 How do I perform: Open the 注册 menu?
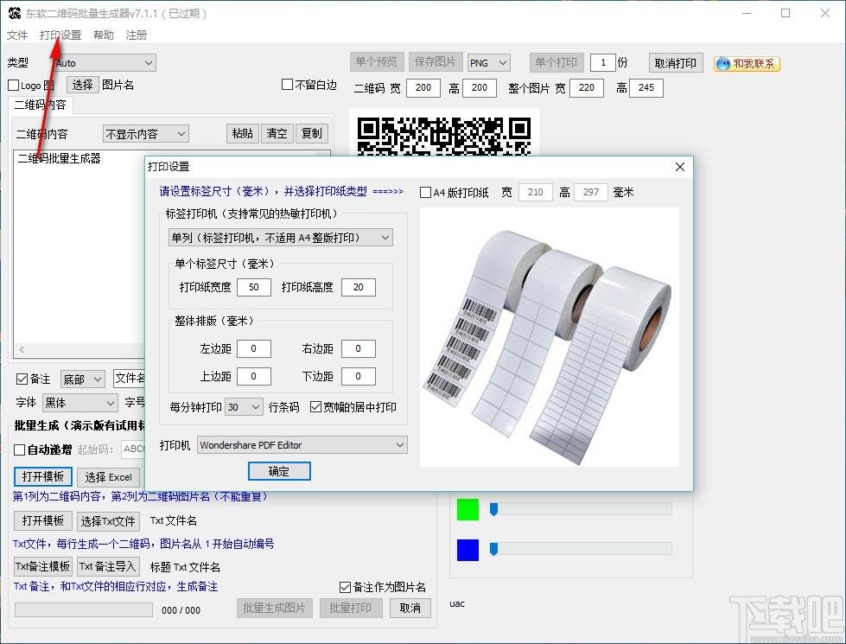(x=136, y=35)
